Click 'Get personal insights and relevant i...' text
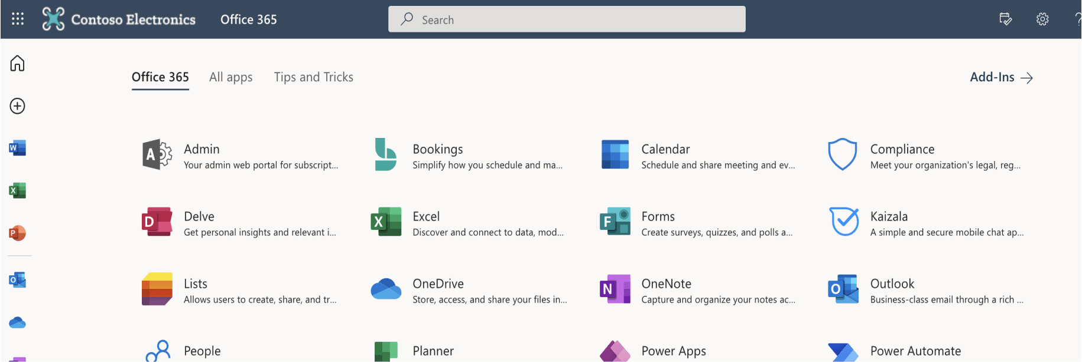Image resolution: width=1082 pixels, height=362 pixels. [260, 232]
